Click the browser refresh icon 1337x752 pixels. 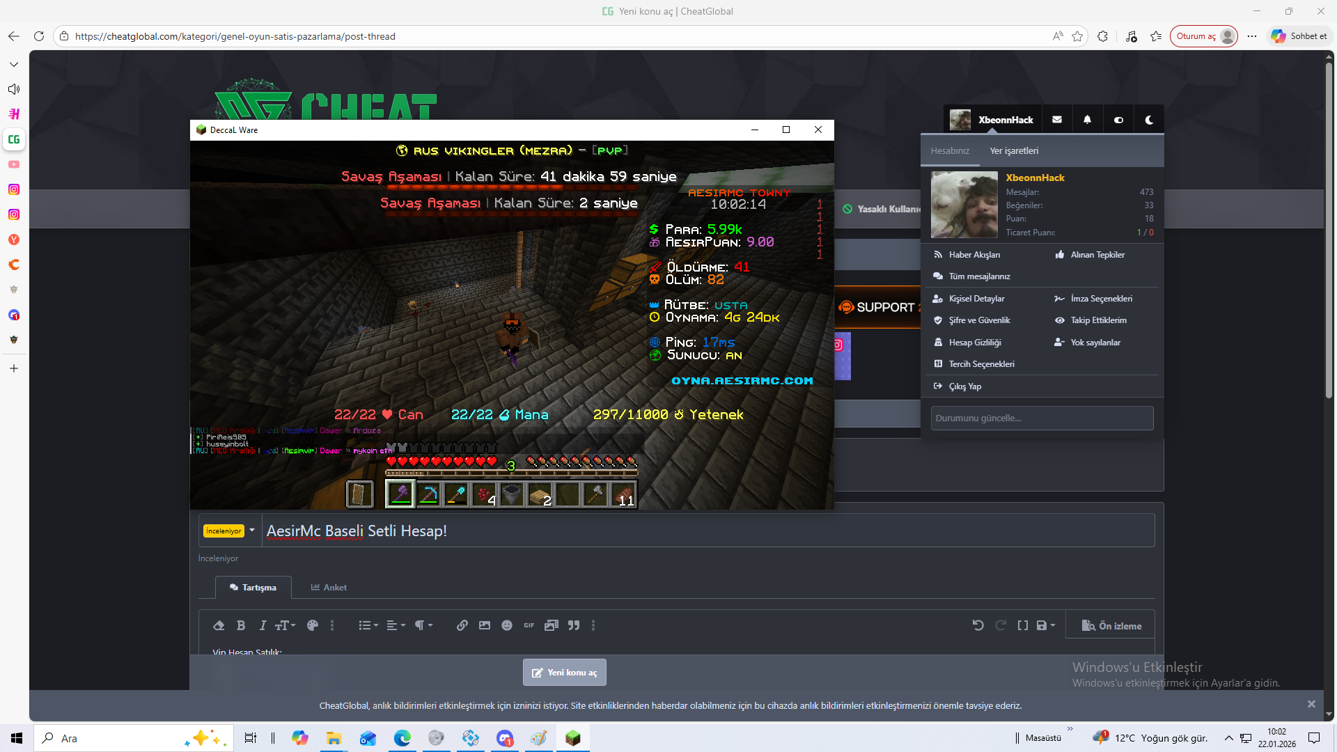(x=39, y=36)
